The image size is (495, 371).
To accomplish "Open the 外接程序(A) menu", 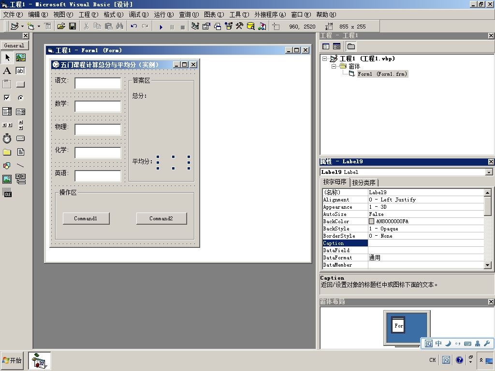I will click(x=270, y=14).
